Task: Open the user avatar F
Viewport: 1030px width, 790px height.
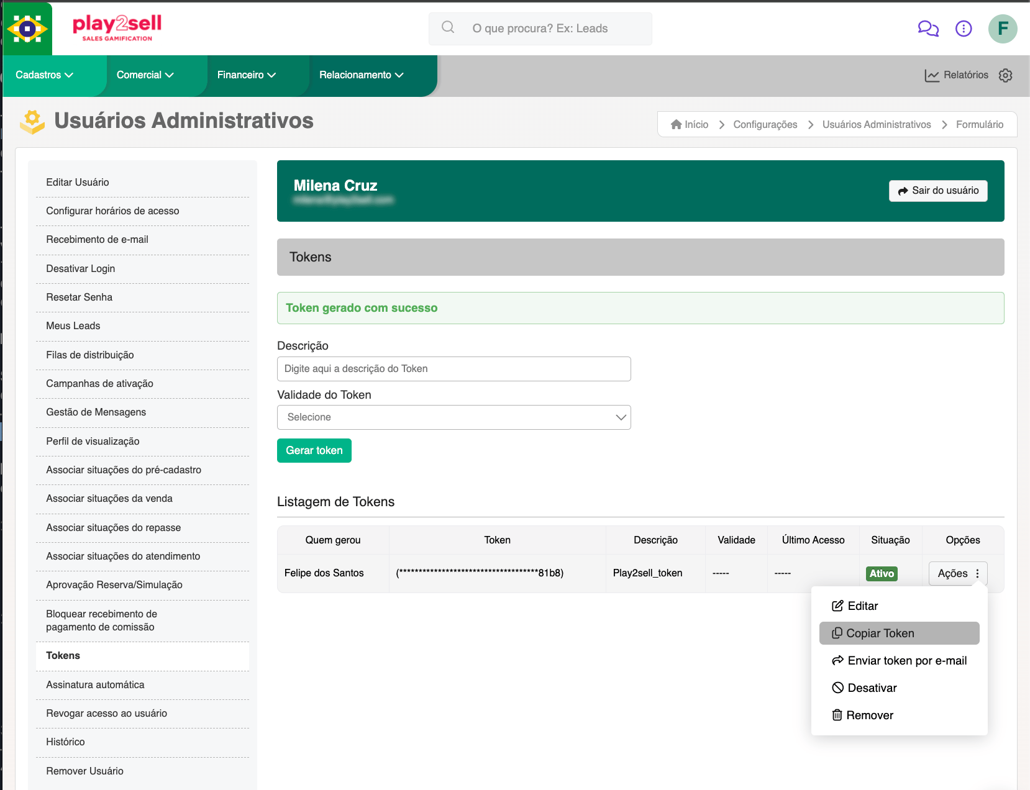Action: [x=1003, y=29]
